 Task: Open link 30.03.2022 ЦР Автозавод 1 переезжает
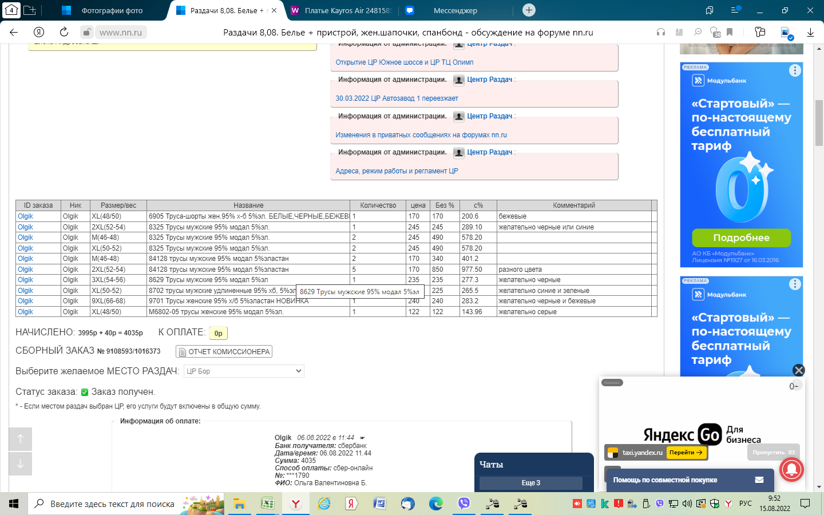[397, 98]
